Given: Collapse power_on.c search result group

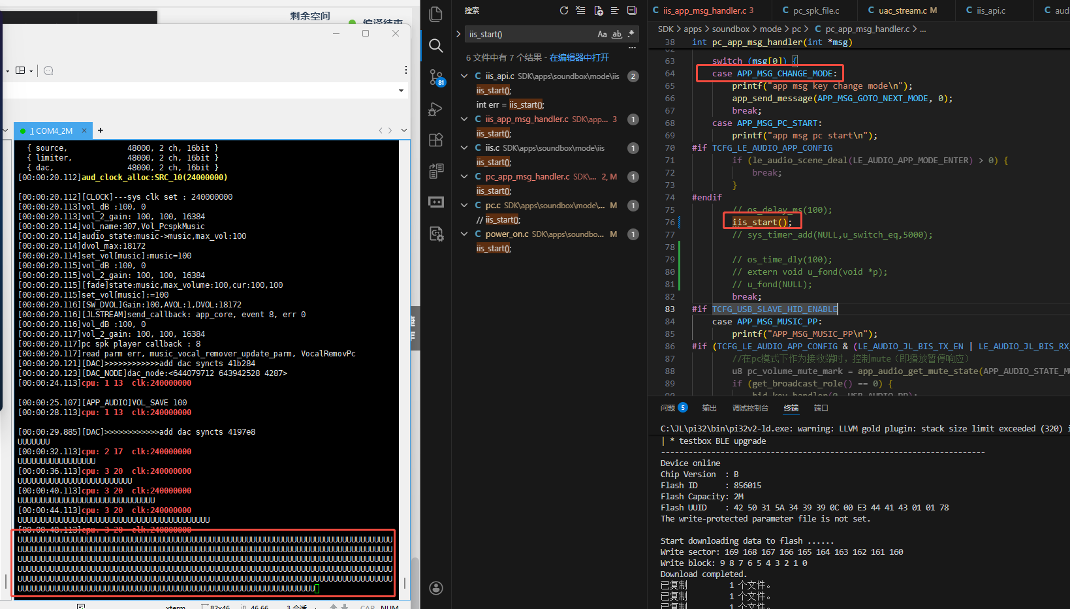Looking at the screenshot, I should click(x=464, y=234).
